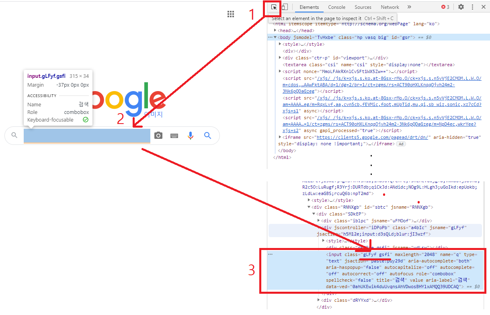Expand the div with id viewport
This screenshot has height=315, width=490.
tap(280, 58)
